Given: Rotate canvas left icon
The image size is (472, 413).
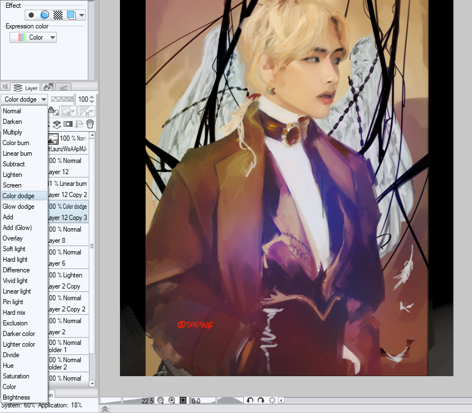Looking at the screenshot, I should coord(250,400).
